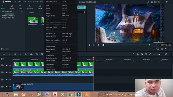Click the Add New Folder icon
The image size is (173, 97).
coord(2,49)
